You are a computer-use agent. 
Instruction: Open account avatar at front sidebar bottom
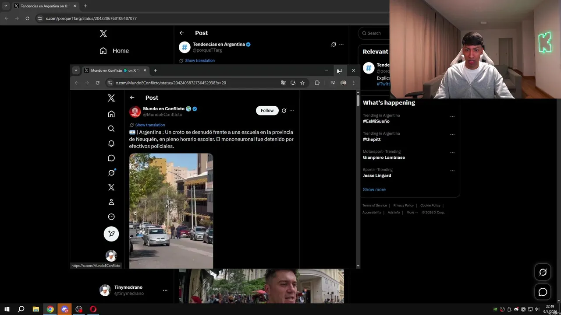point(111,255)
